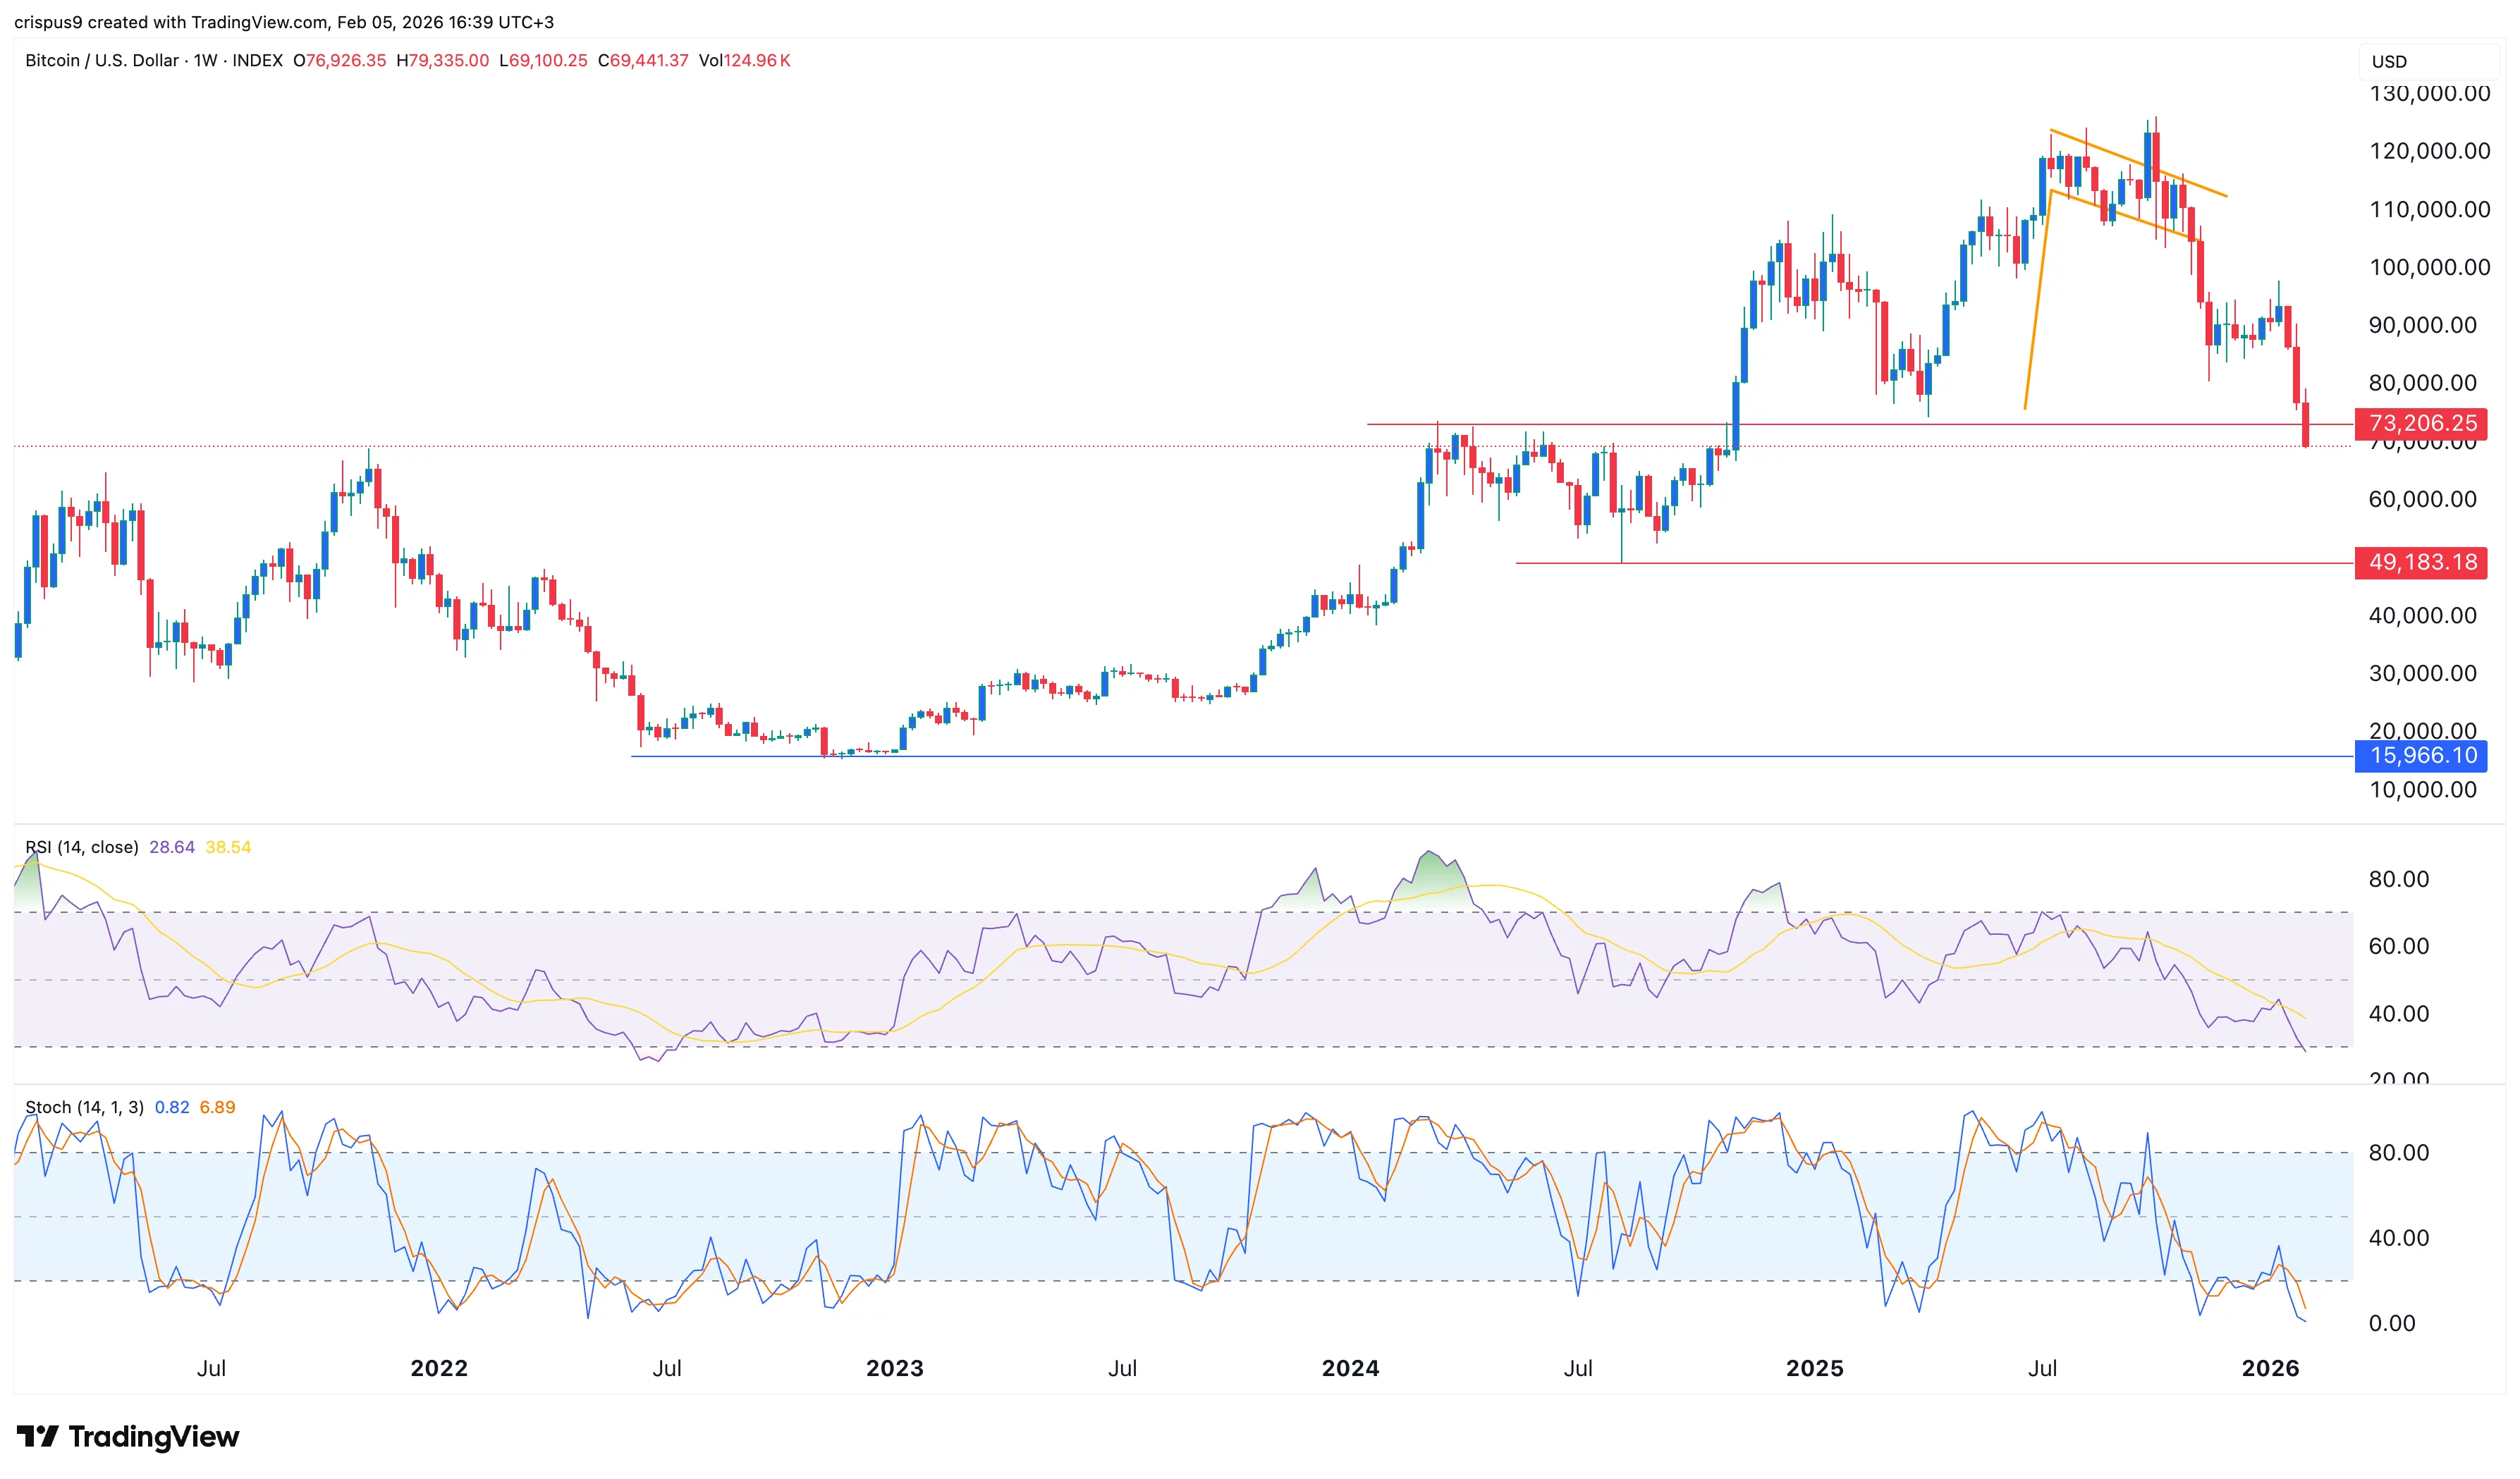Click the 2024 label on time axis
Screen dimensions: 2520x1479
coord(1350,1368)
